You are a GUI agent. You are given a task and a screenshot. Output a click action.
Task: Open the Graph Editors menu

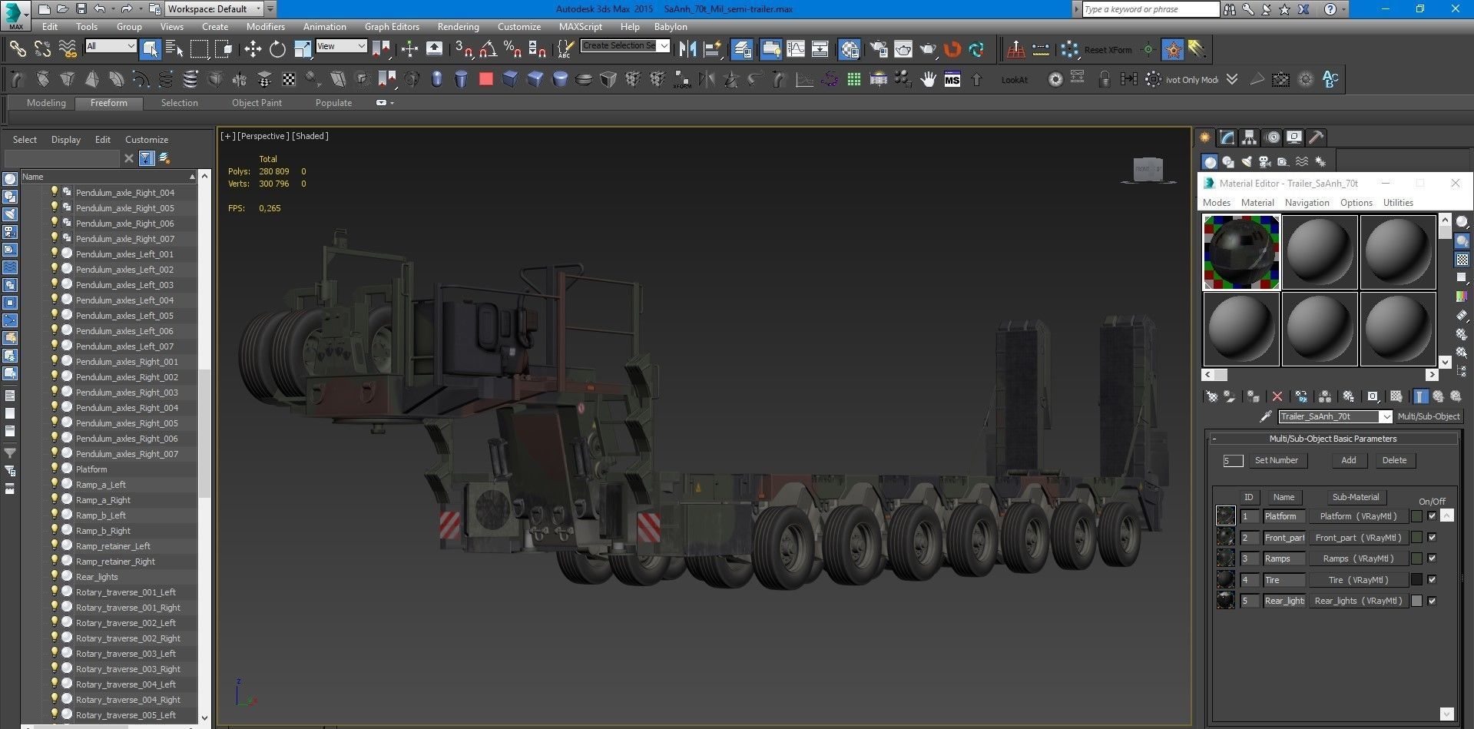[x=392, y=26]
